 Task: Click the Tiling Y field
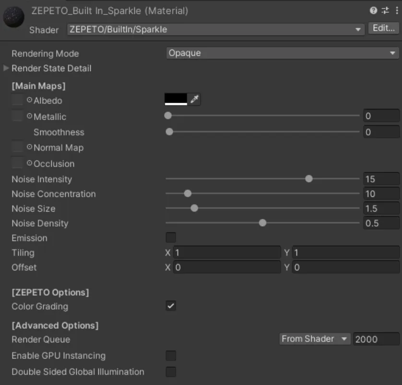click(345, 253)
